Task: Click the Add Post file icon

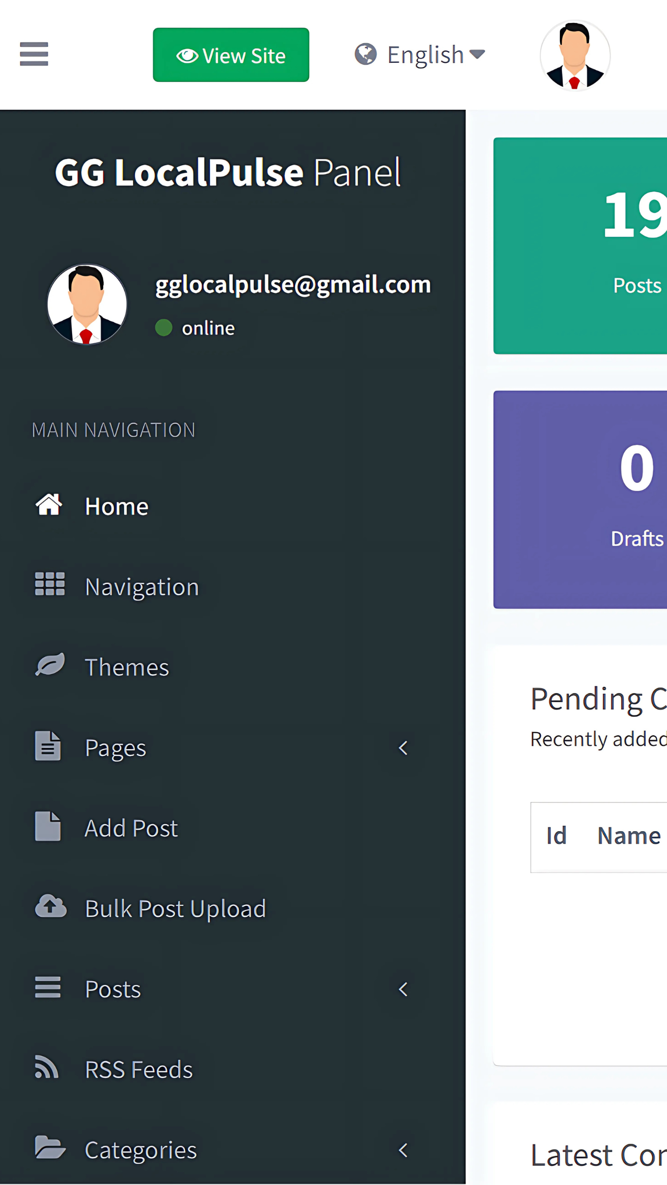Action: pos(48,826)
